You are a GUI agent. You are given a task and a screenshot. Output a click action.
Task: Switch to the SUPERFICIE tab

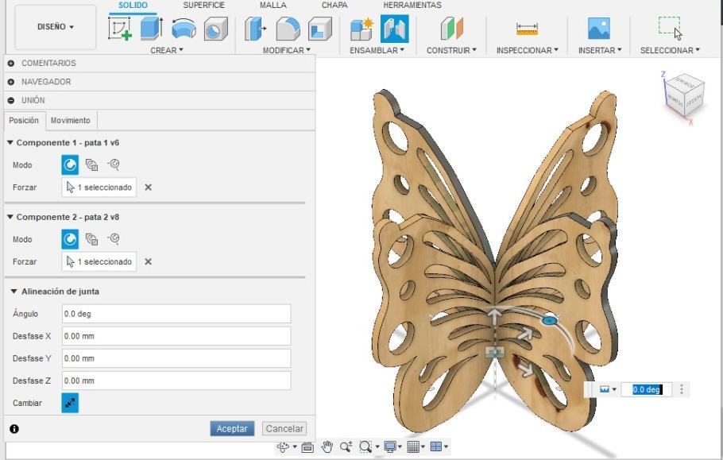click(x=204, y=5)
